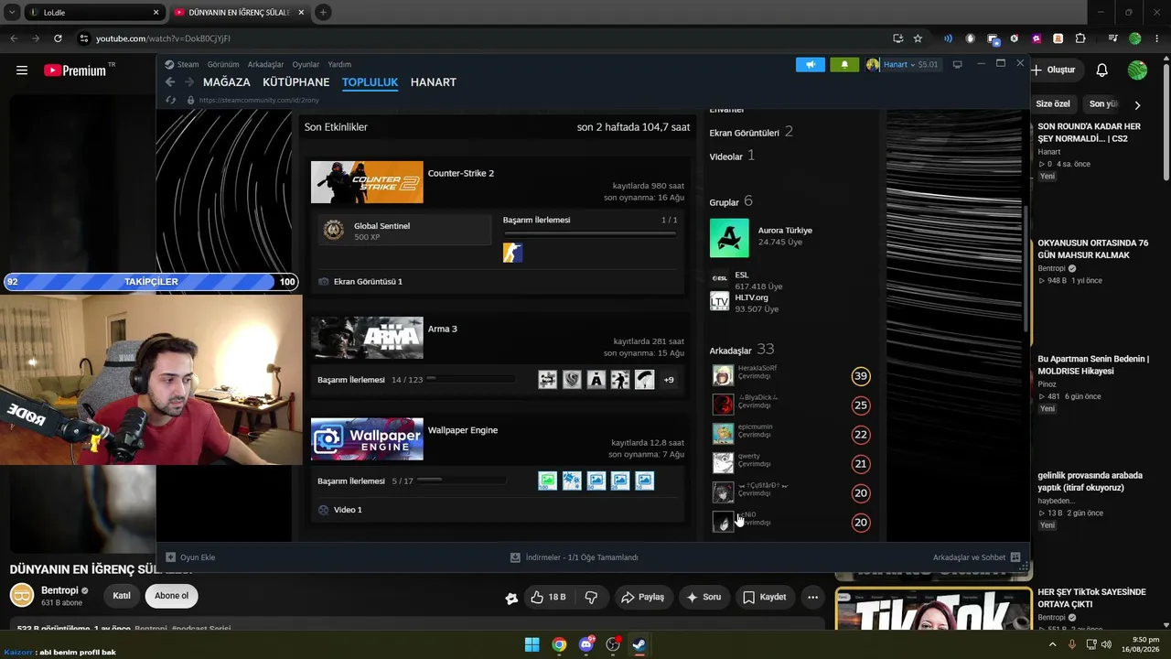This screenshot has height=659, width=1171.
Task: Open Counter-Strike 2 game title link
Action: point(461,173)
